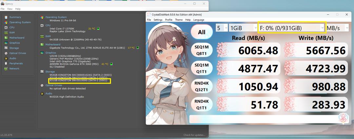
Task: Click the CPU temperature indicator icon
Action: tap(98, 29)
